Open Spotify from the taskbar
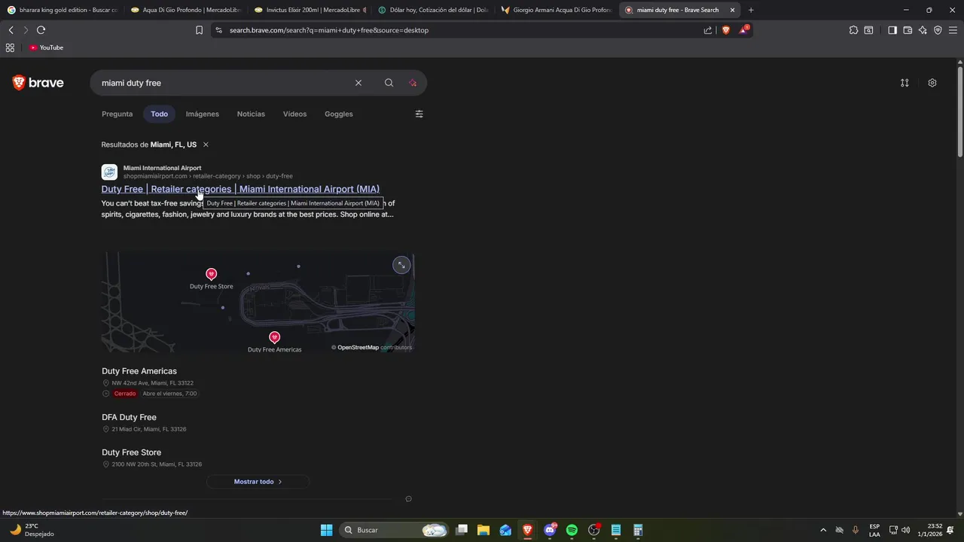This screenshot has height=542, width=964. [572, 530]
